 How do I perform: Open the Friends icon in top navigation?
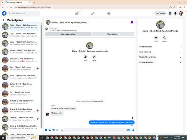pos(93,13)
